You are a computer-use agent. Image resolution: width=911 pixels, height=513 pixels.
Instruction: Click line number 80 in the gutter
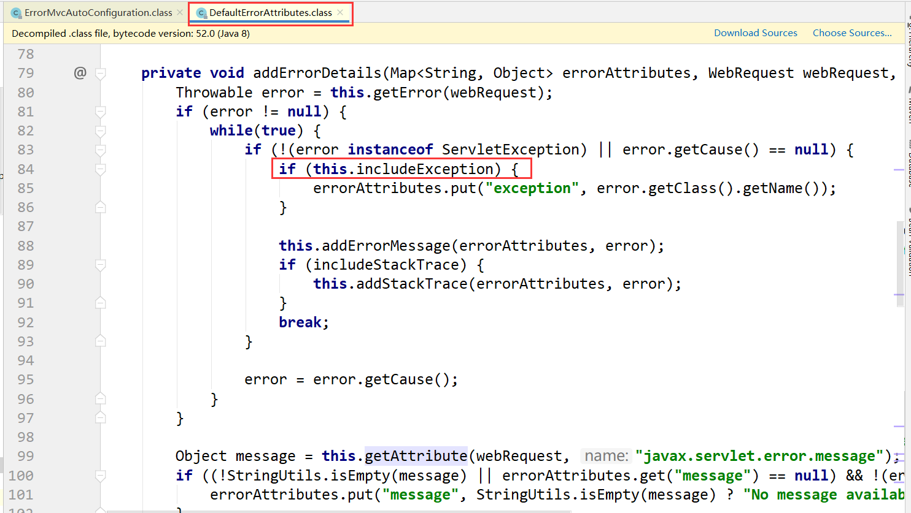coord(26,93)
